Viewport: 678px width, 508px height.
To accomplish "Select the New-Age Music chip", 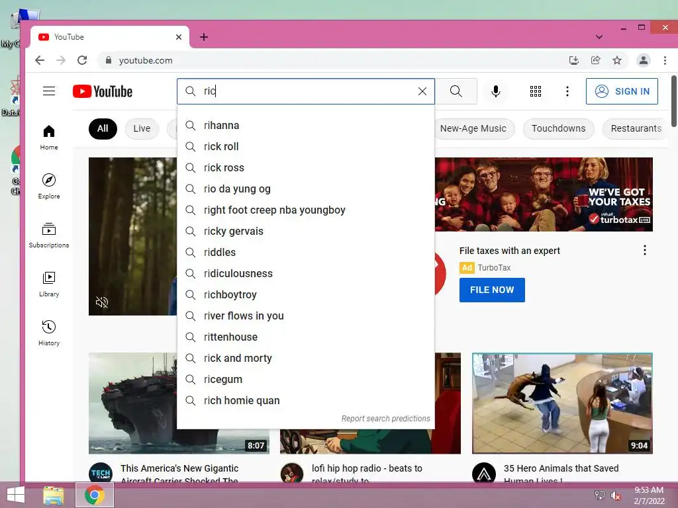I will pyautogui.click(x=473, y=129).
